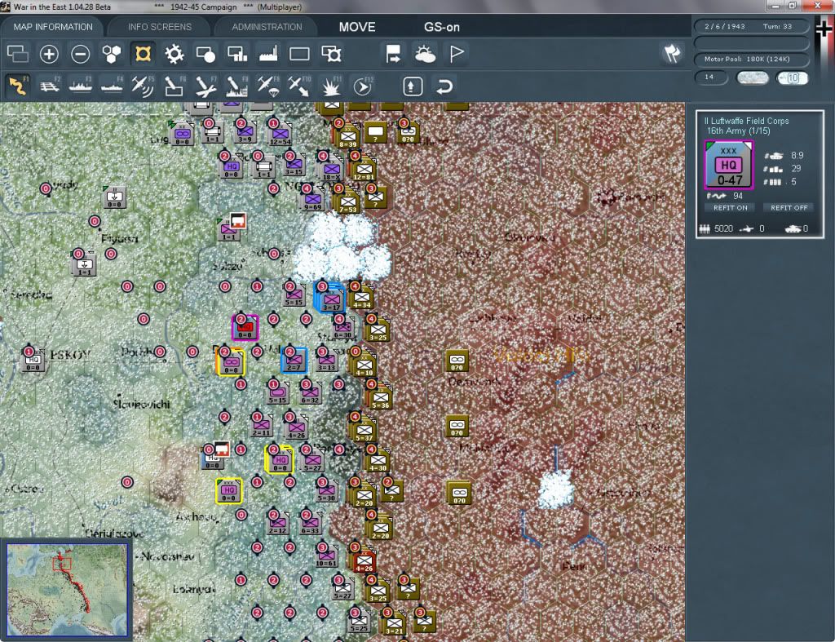Show factories with the factory icon
The height and width of the screenshot is (642, 835).
(x=268, y=54)
